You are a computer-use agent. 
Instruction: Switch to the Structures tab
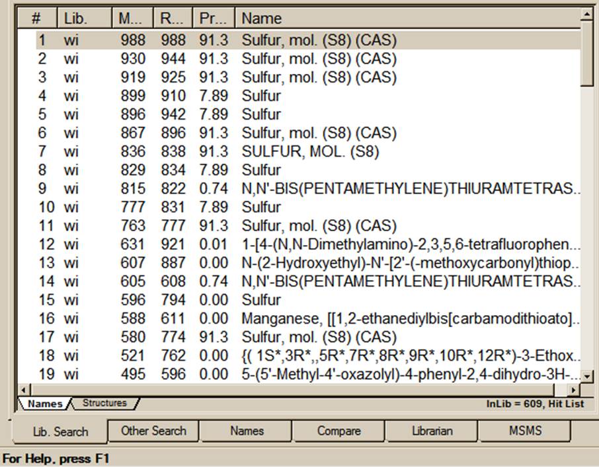pos(104,403)
